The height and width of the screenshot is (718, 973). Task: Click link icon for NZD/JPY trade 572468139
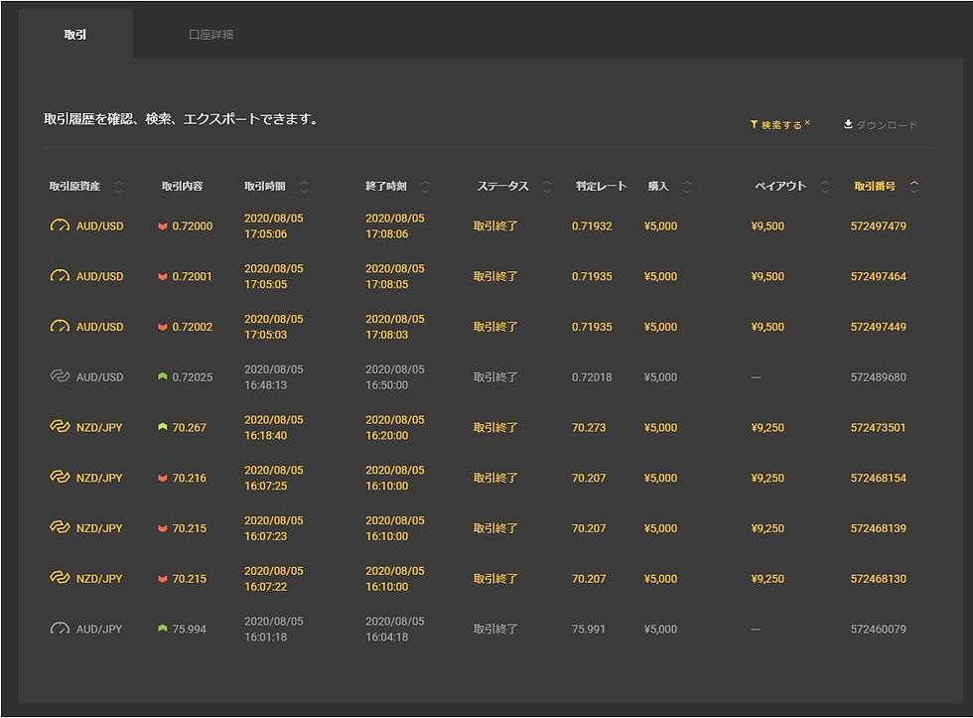tap(60, 527)
